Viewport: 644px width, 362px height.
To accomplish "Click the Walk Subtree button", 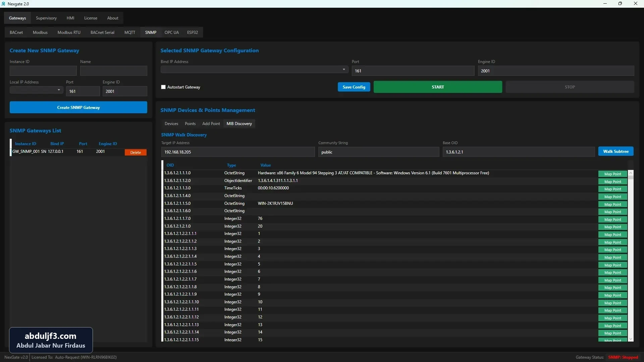I will click(616, 152).
